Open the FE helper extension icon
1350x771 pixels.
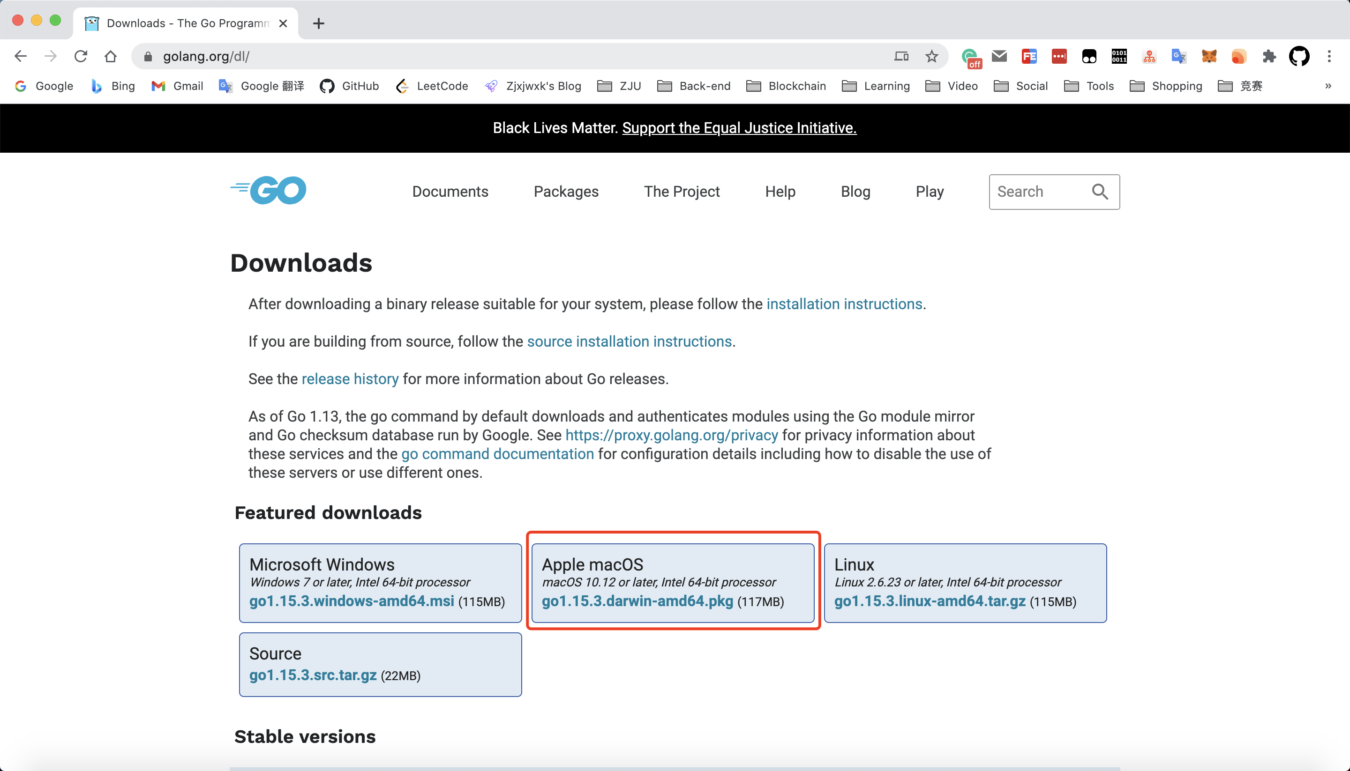click(1029, 56)
